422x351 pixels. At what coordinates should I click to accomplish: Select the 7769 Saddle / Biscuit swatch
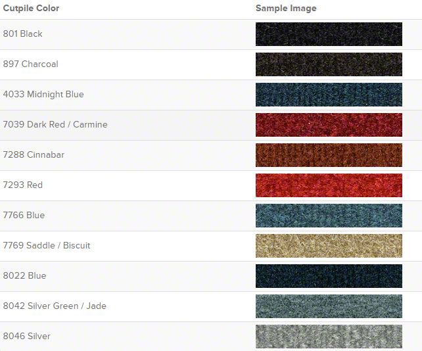coord(329,246)
